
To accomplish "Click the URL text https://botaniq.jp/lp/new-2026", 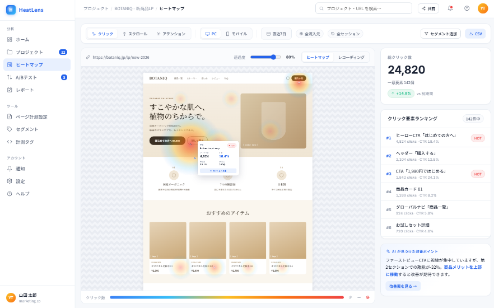I will tap(121, 57).
